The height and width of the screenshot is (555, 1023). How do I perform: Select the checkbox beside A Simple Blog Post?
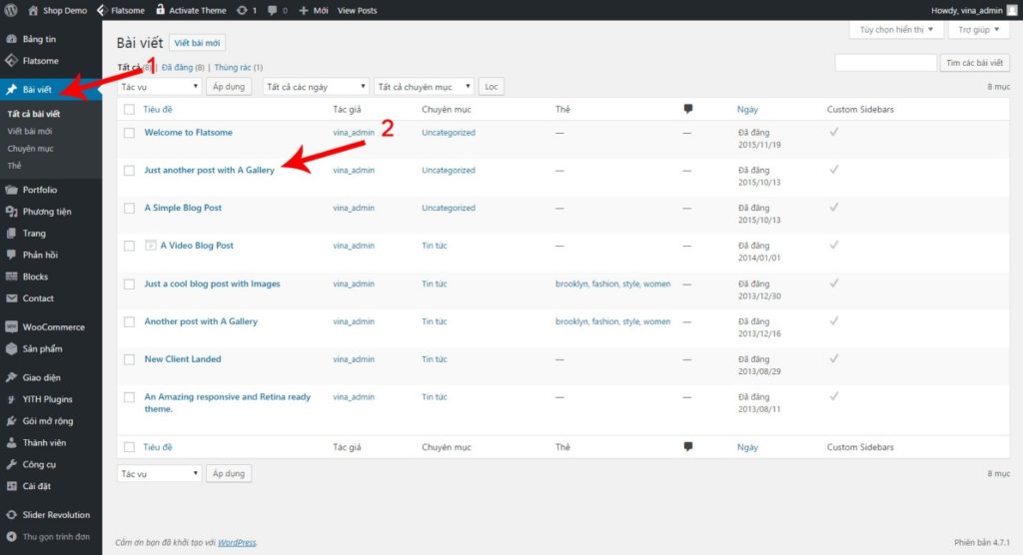pyautogui.click(x=129, y=209)
